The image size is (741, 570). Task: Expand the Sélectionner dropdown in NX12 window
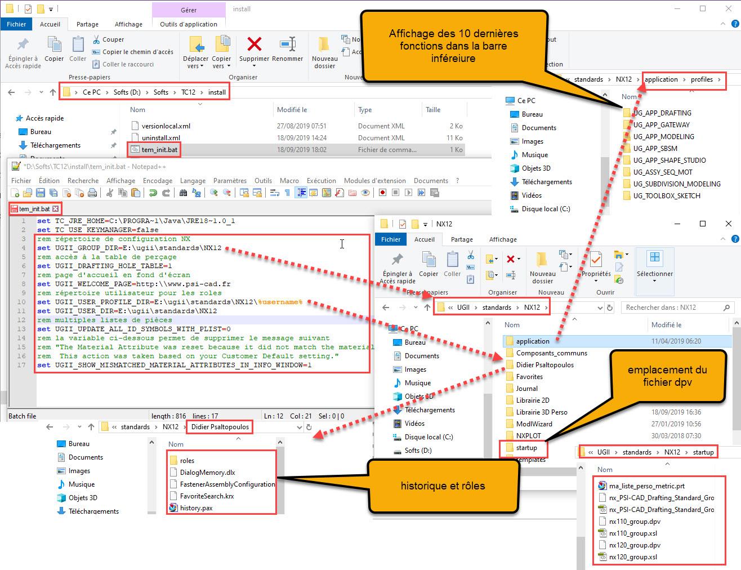point(654,280)
